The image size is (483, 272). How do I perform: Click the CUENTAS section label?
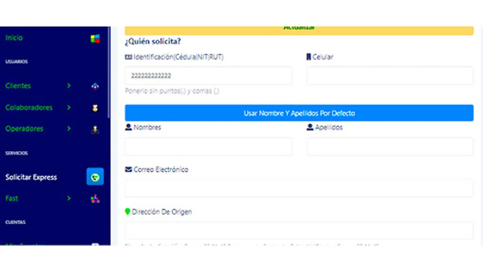[x=15, y=222]
